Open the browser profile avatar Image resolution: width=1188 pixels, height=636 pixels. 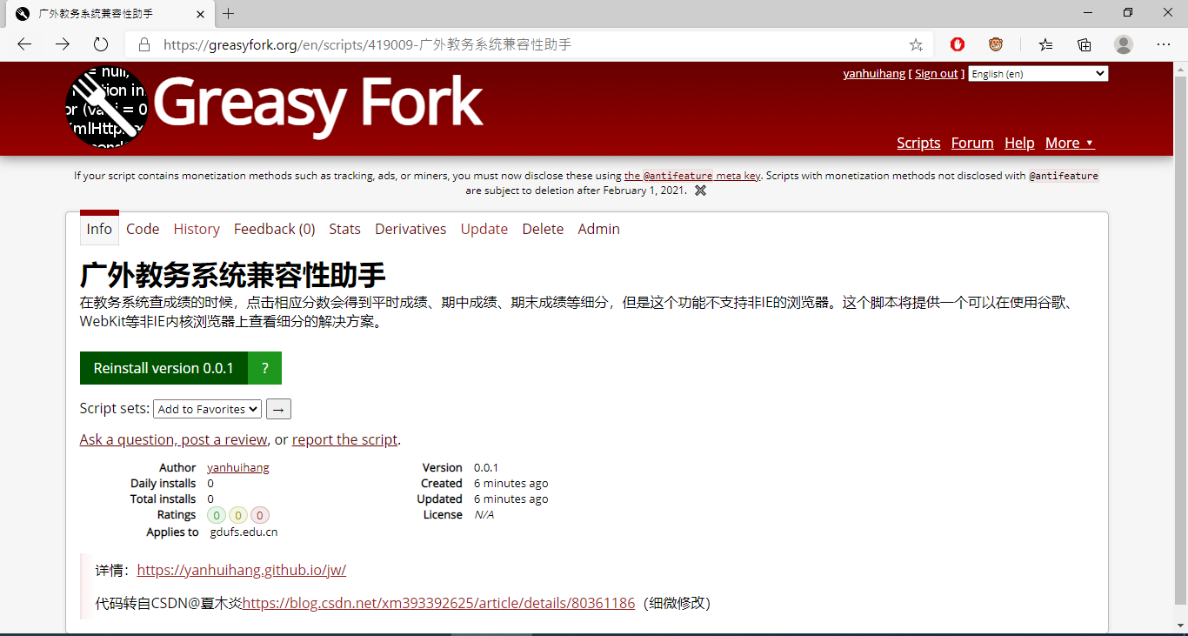[1124, 44]
